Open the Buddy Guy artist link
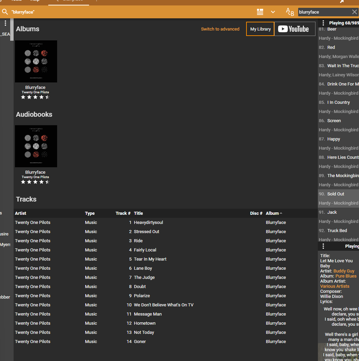 pos(344,271)
